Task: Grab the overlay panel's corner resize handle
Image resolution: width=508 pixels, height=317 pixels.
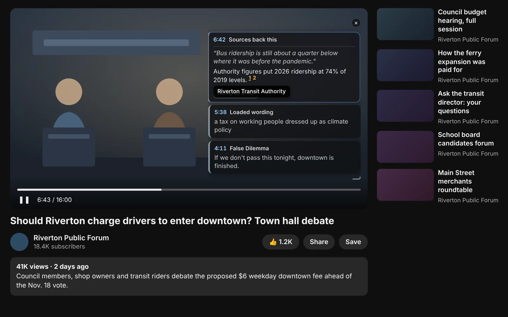Action: [357, 178]
